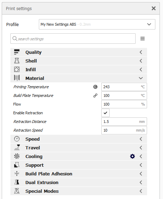
Task: Click the Support category icon
Action: tap(17, 165)
